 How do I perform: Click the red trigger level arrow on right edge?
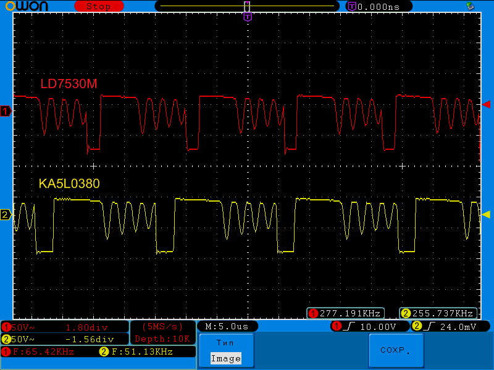pos(486,104)
